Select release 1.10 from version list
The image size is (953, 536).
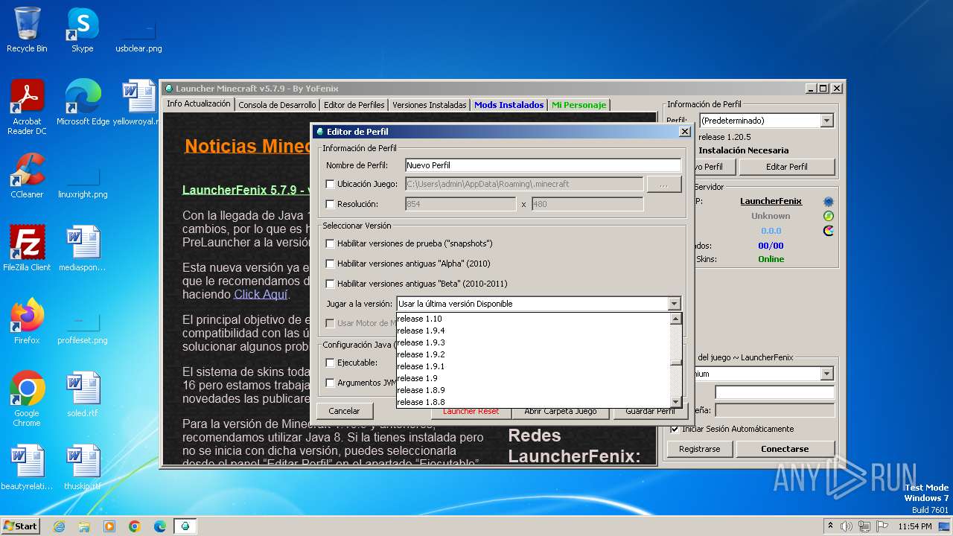533,319
